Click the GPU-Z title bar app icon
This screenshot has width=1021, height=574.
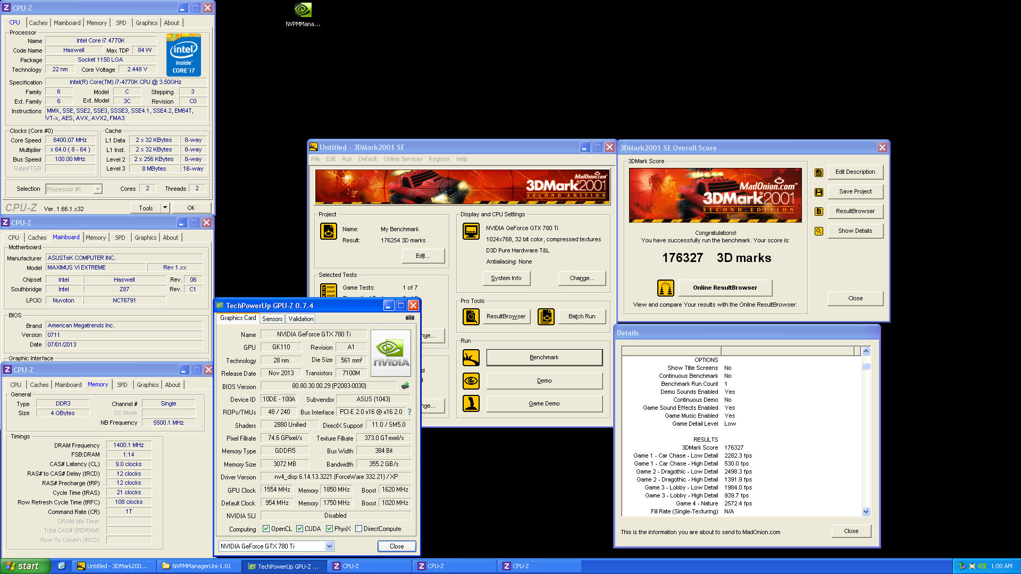tap(220, 306)
